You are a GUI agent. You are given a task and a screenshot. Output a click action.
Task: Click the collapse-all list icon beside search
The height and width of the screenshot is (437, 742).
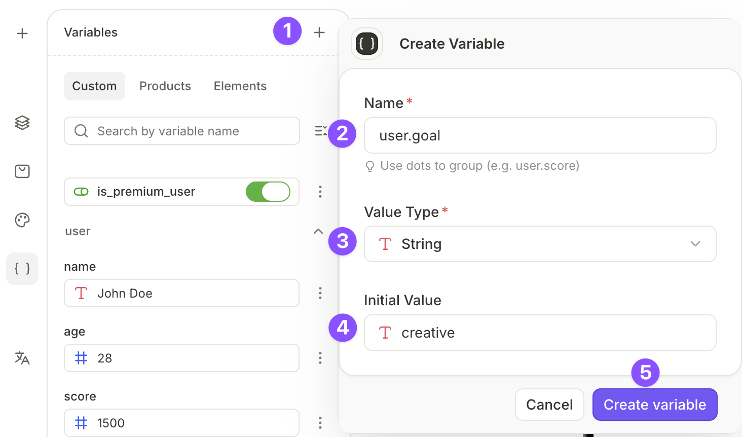pyautogui.click(x=321, y=131)
